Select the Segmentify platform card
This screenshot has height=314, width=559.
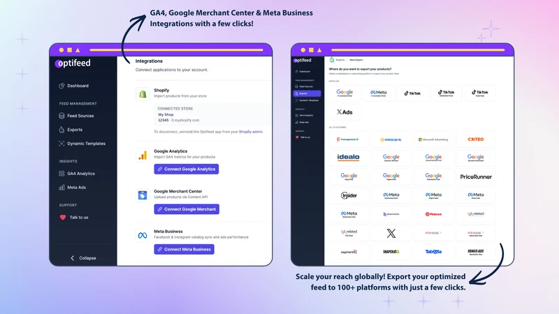(x=349, y=252)
